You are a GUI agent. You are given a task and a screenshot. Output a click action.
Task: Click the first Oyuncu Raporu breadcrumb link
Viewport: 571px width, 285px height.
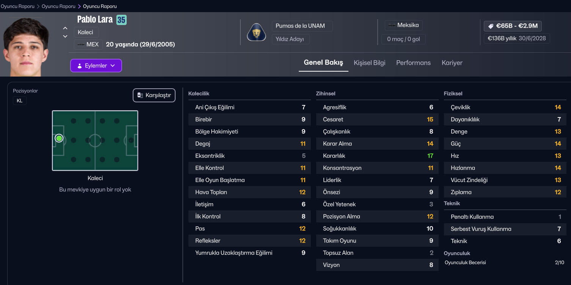(17, 6)
